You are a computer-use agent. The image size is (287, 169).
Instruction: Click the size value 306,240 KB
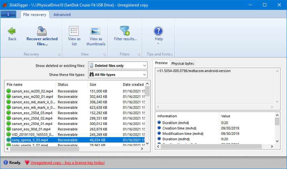tap(98, 102)
